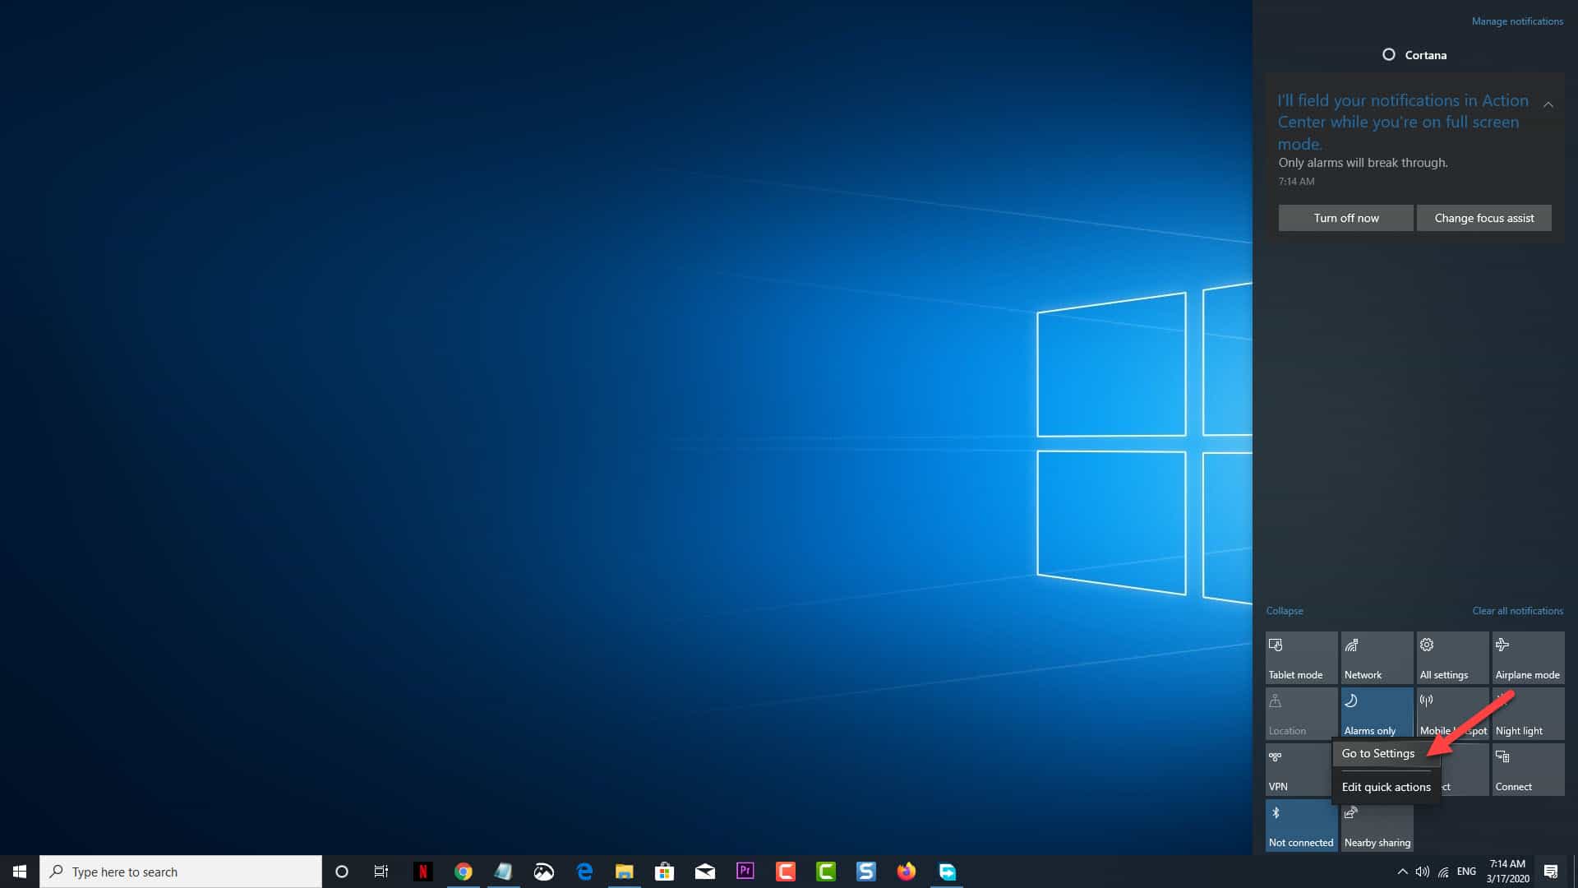Open the Connect quick action tile
Image resolution: width=1578 pixels, height=888 pixels.
click(x=1528, y=770)
